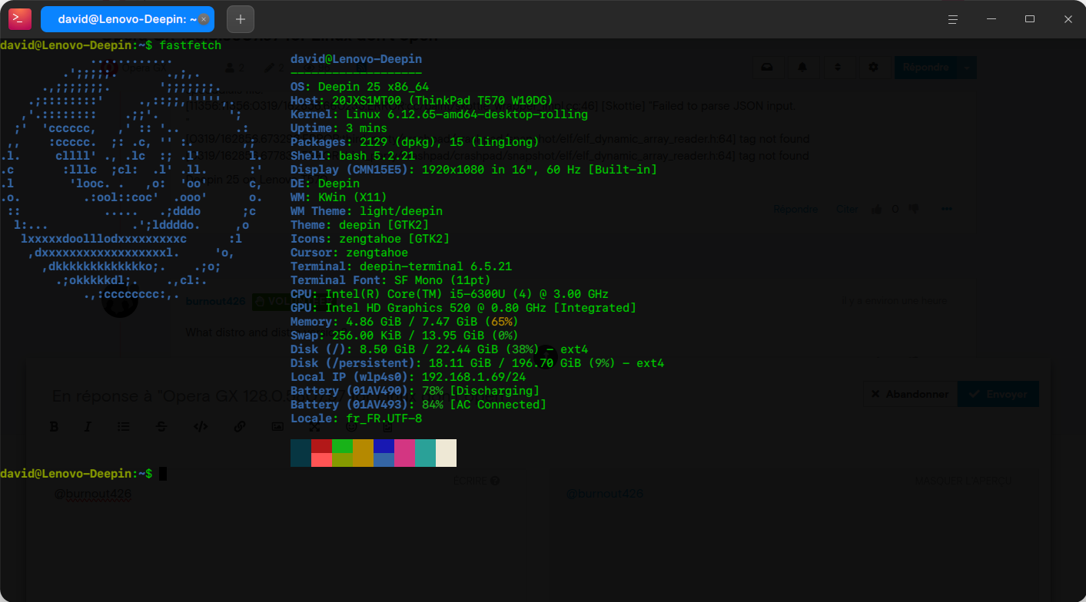Click the bell notification icon in forum page
The image size is (1086, 602).
[x=802, y=68]
